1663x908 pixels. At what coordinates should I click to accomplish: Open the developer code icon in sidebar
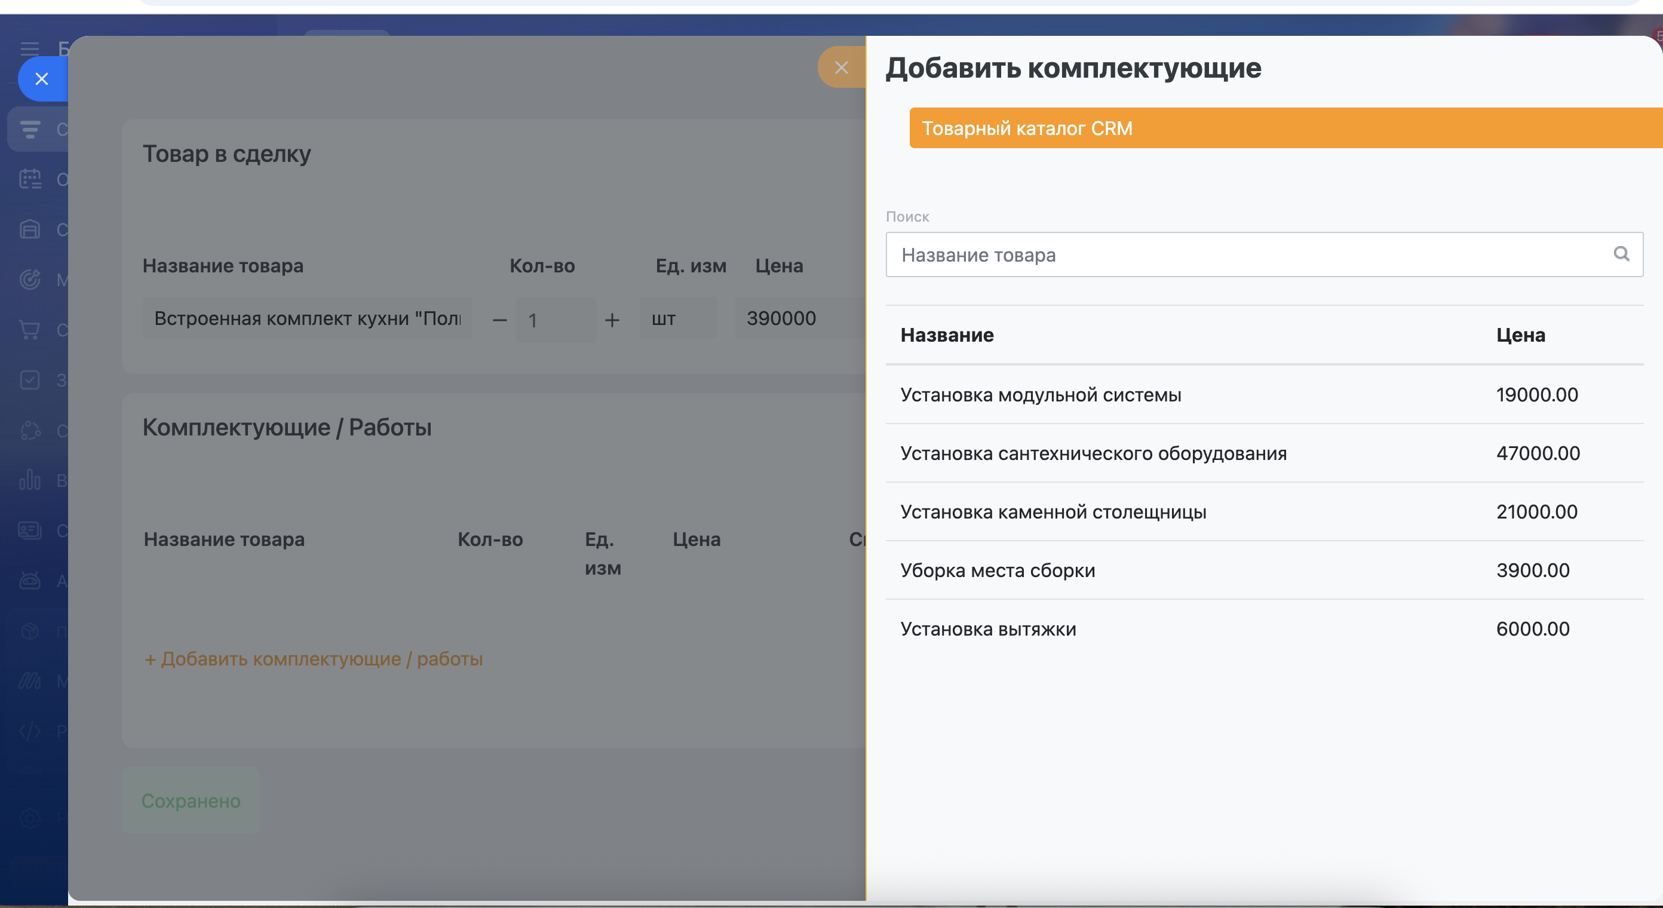(30, 732)
